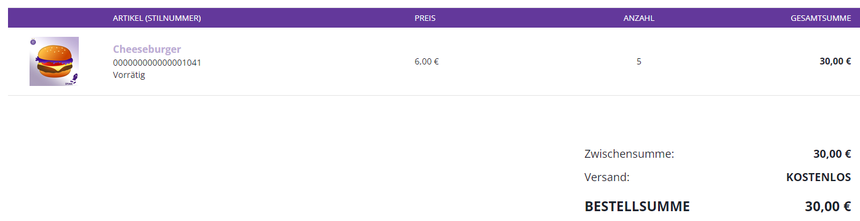860x221 pixels.
Task: Click the purple table header bar
Action: 434,18
